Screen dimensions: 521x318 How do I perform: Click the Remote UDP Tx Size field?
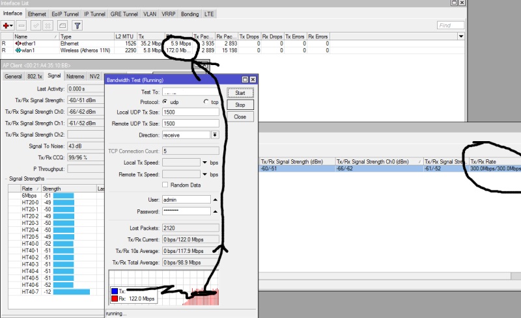(x=190, y=124)
